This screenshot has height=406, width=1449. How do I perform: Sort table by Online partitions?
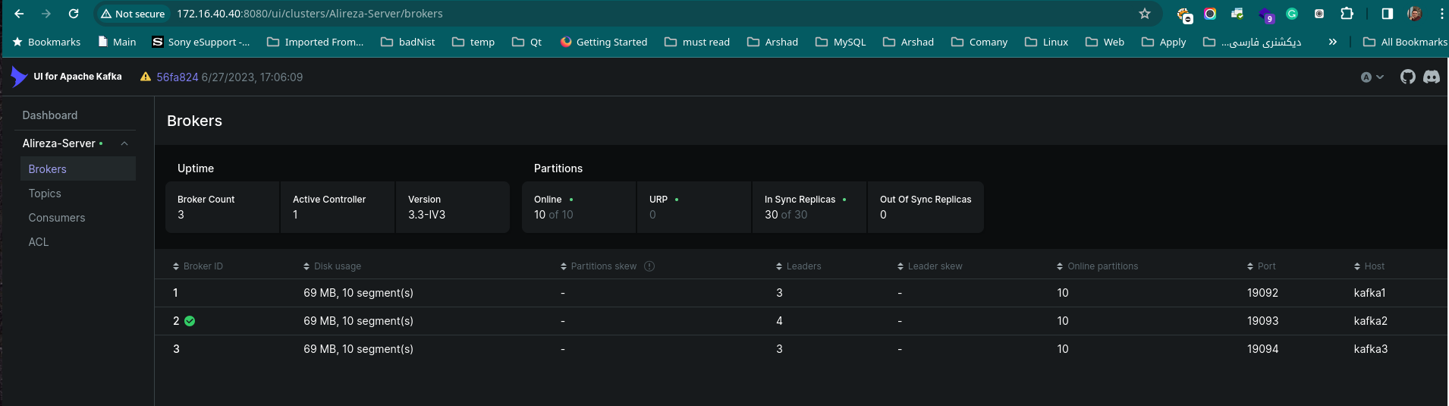(x=1097, y=266)
